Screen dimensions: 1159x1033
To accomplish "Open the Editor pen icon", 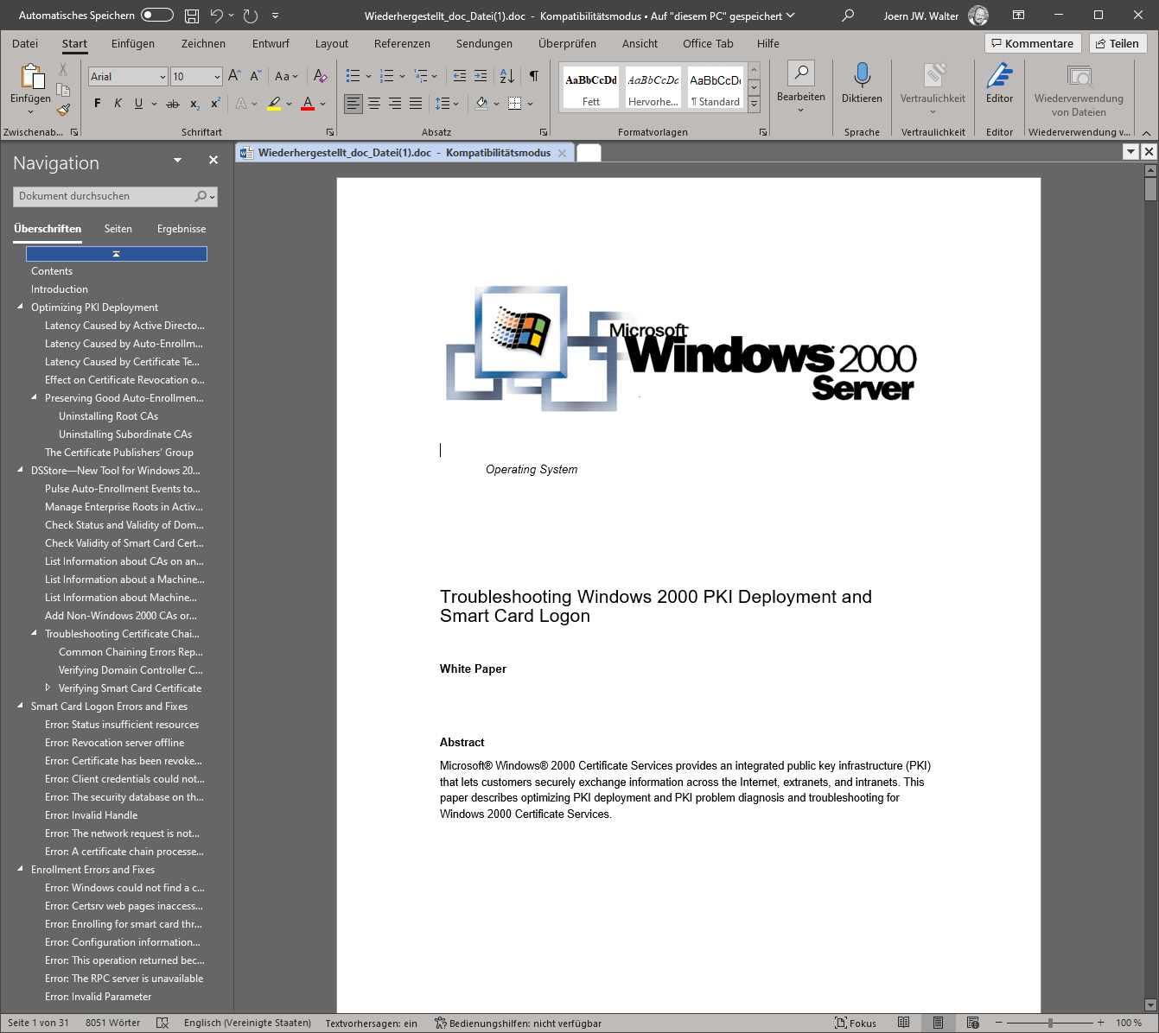I will click(x=999, y=76).
